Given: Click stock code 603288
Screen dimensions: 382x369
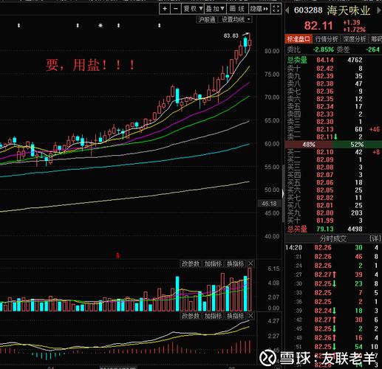Looking at the screenshot, I should coord(308,10).
